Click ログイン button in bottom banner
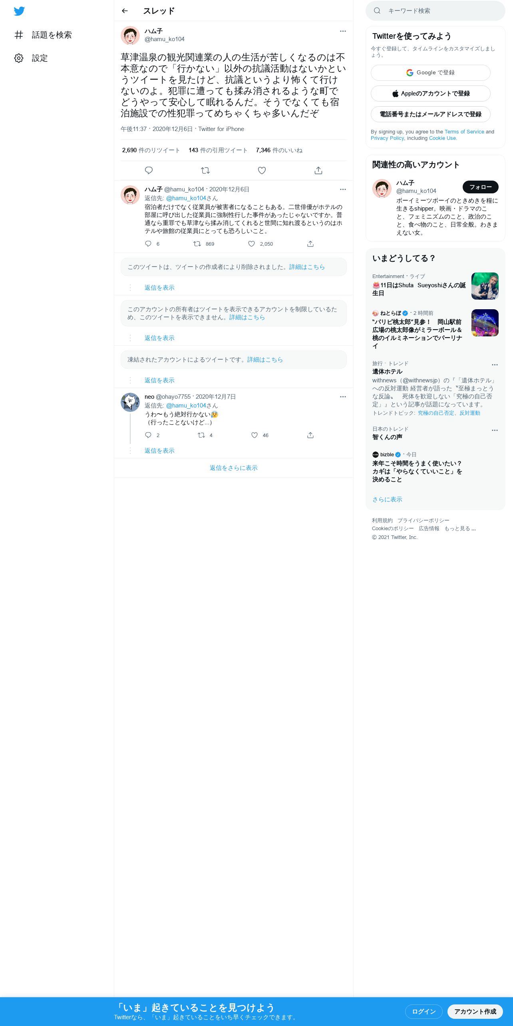This screenshot has width=513, height=1026. click(424, 1012)
